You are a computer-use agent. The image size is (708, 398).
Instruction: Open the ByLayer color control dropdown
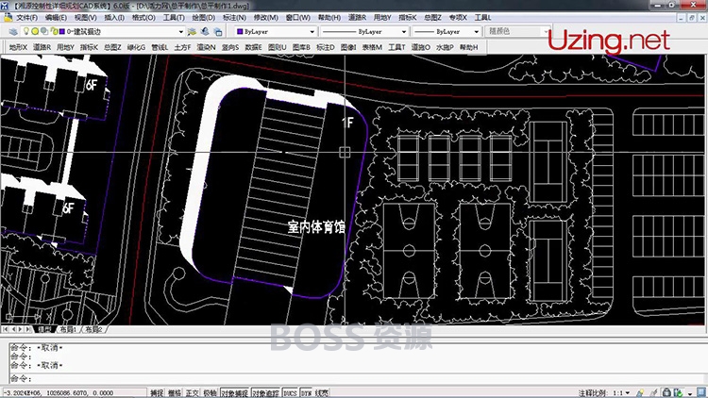(x=312, y=31)
